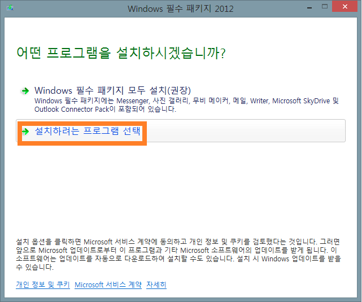Click the disabled maximize window button

click(325, 7)
